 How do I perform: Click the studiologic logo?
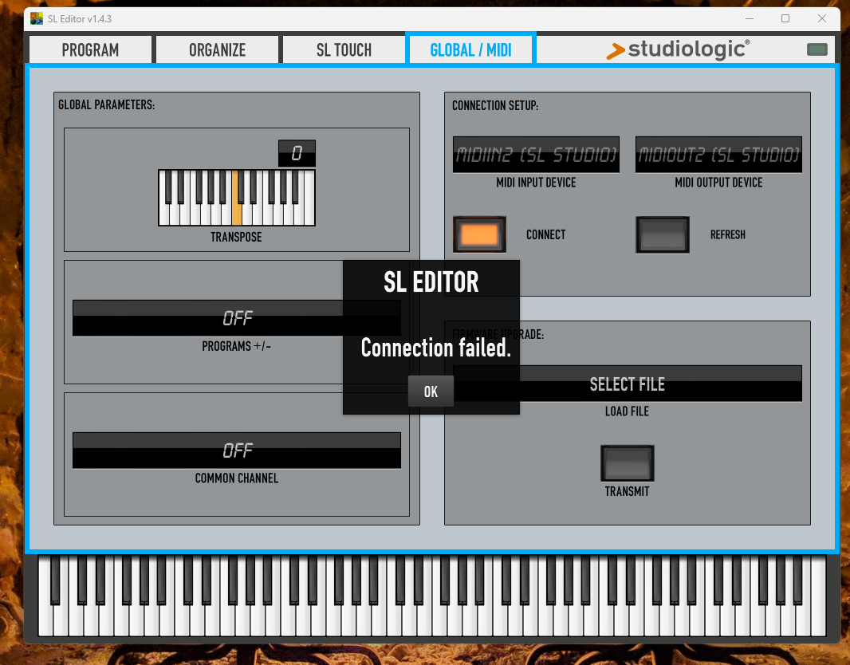[678, 49]
